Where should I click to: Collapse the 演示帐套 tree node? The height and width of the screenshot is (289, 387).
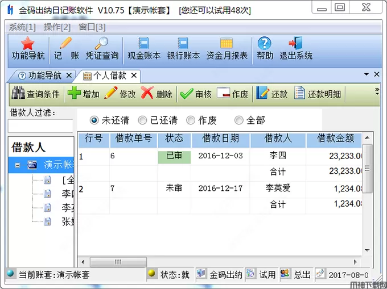(x=17, y=165)
